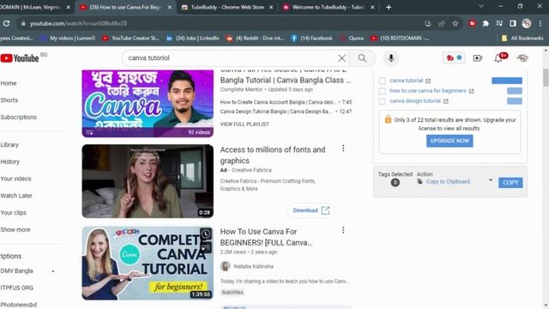This screenshot has height=309, width=549.
Task: Open the 'canva tutorial' tag external link icon
Action: [428, 81]
